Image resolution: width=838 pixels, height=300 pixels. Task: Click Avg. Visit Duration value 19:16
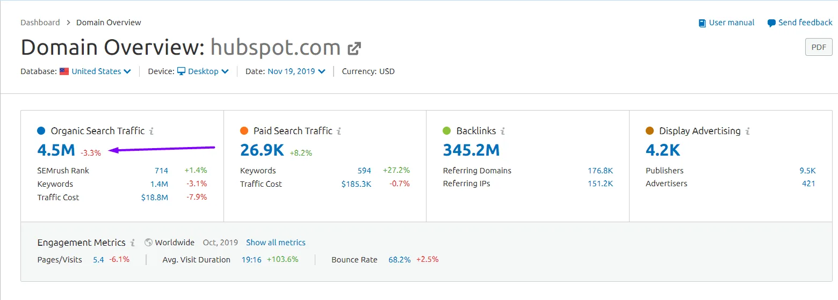coord(251,260)
